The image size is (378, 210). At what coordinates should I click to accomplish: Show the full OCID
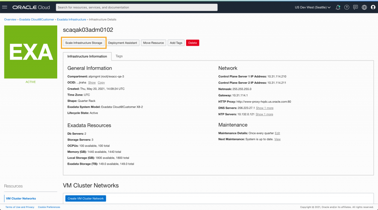[92, 82]
